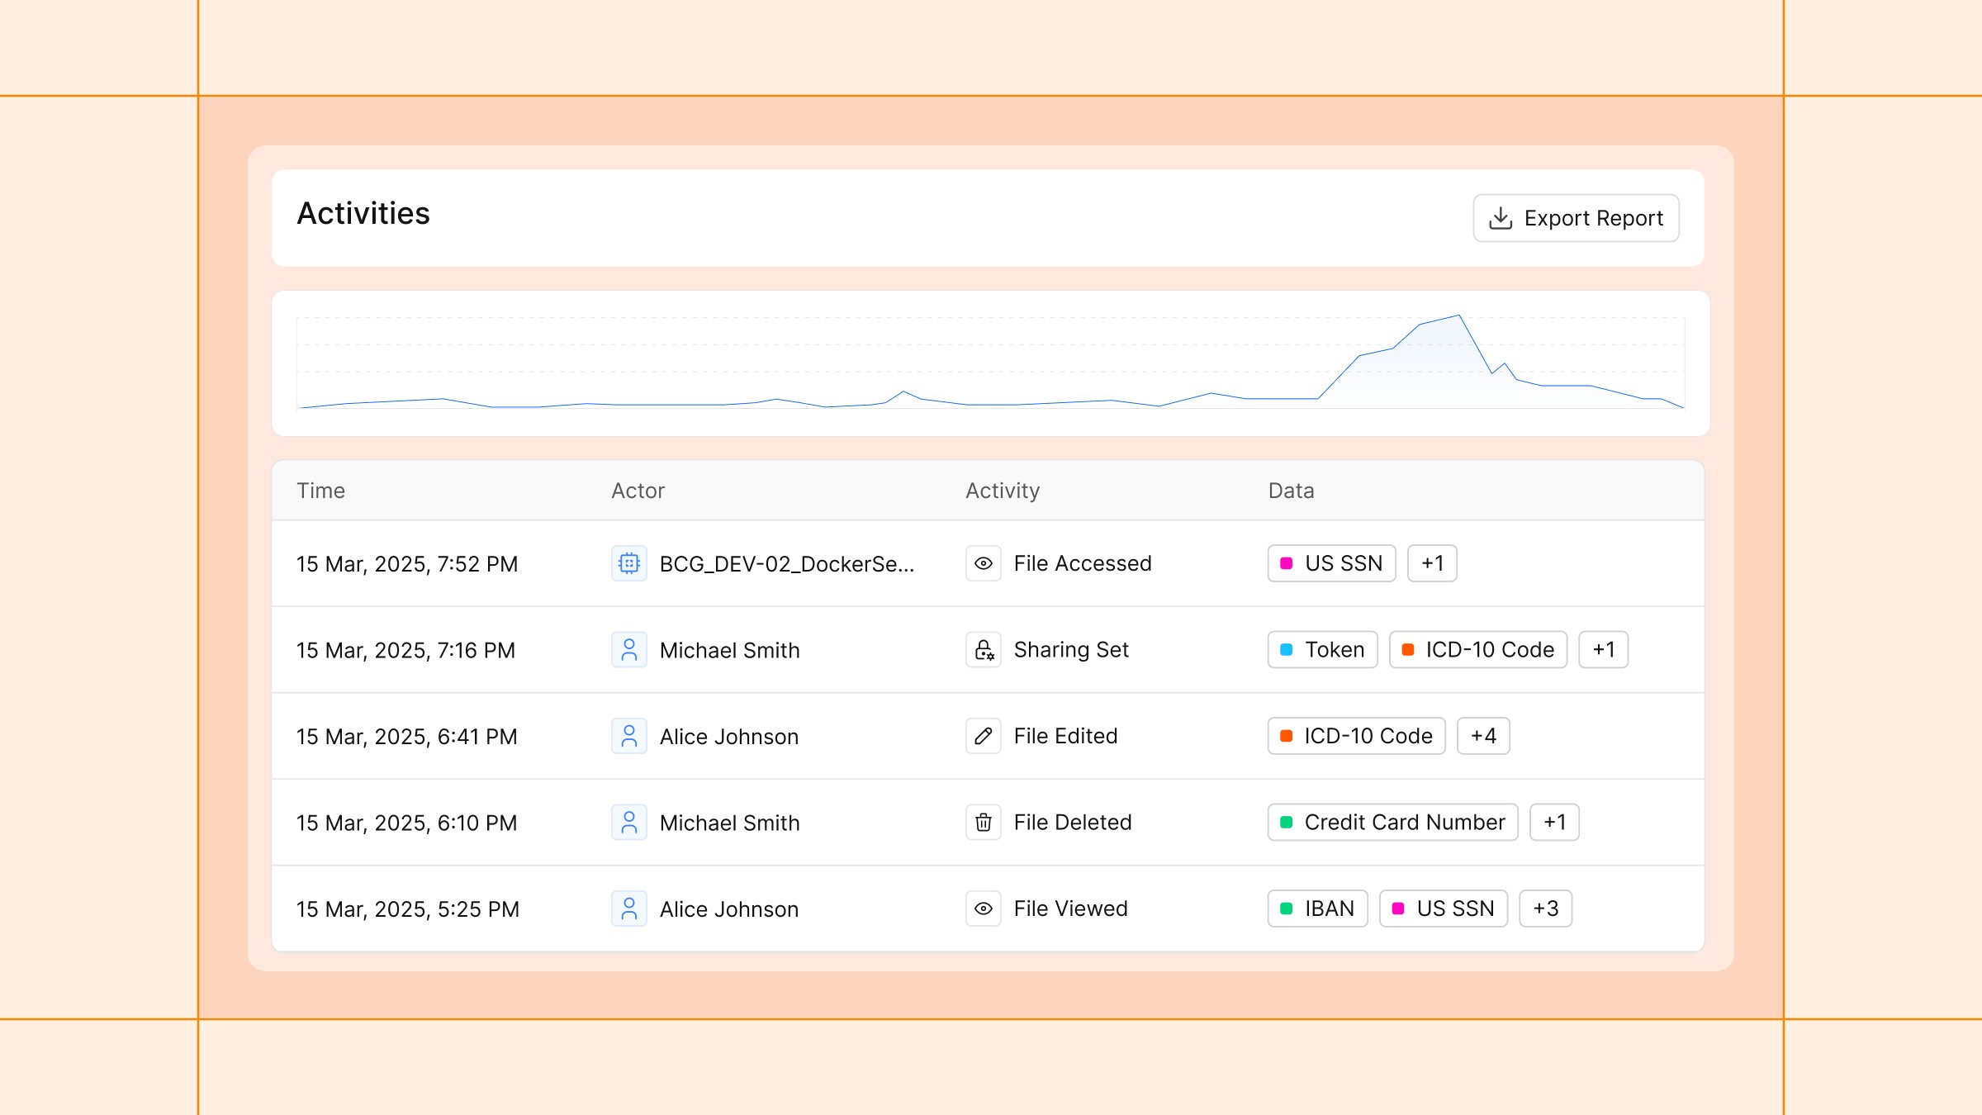Click Michael Smith in the Sharing Set row
The image size is (1982, 1115).
[x=730, y=651]
